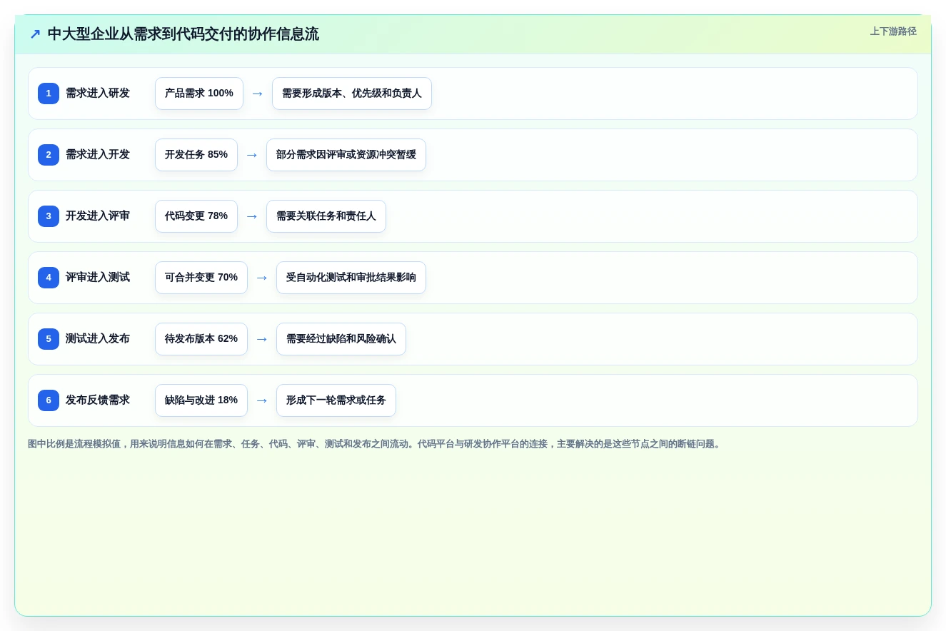Click the 开发任务 85% chip
Image resolution: width=946 pixels, height=631 pixels.
point(196,155)
